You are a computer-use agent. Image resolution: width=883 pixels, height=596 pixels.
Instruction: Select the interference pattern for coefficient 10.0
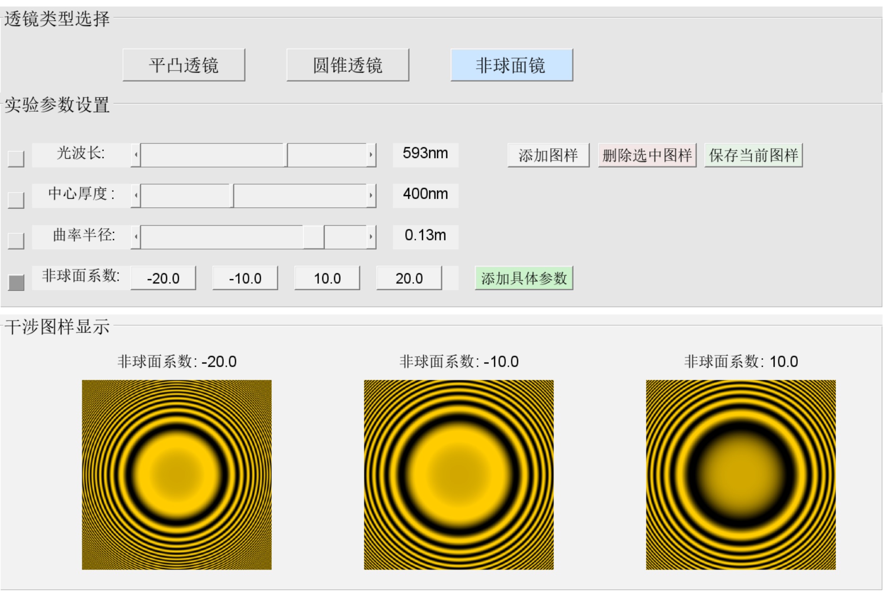coord(740,474)
